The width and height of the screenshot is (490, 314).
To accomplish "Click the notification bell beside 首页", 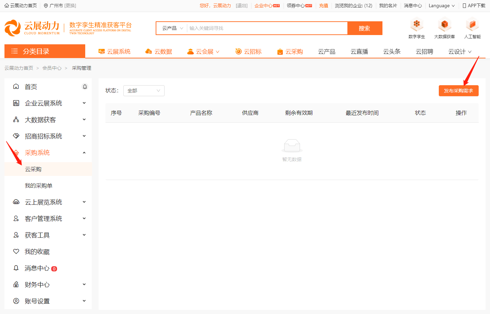I will pos(85,87).
